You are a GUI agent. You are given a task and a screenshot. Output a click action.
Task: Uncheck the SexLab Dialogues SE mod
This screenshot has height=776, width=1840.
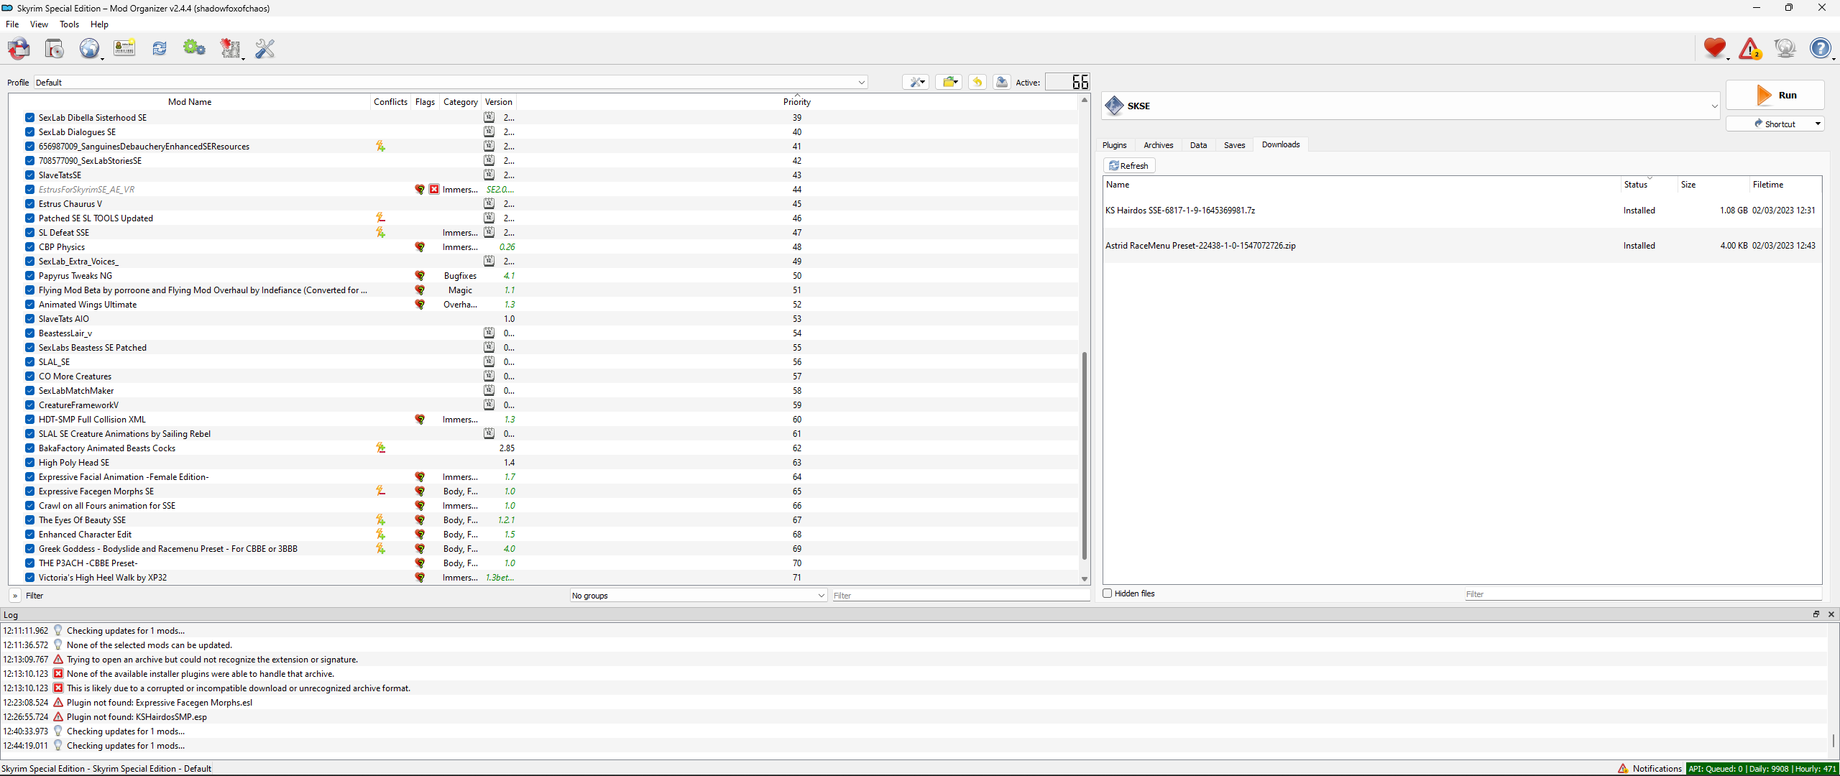click(x=29, y=131)
